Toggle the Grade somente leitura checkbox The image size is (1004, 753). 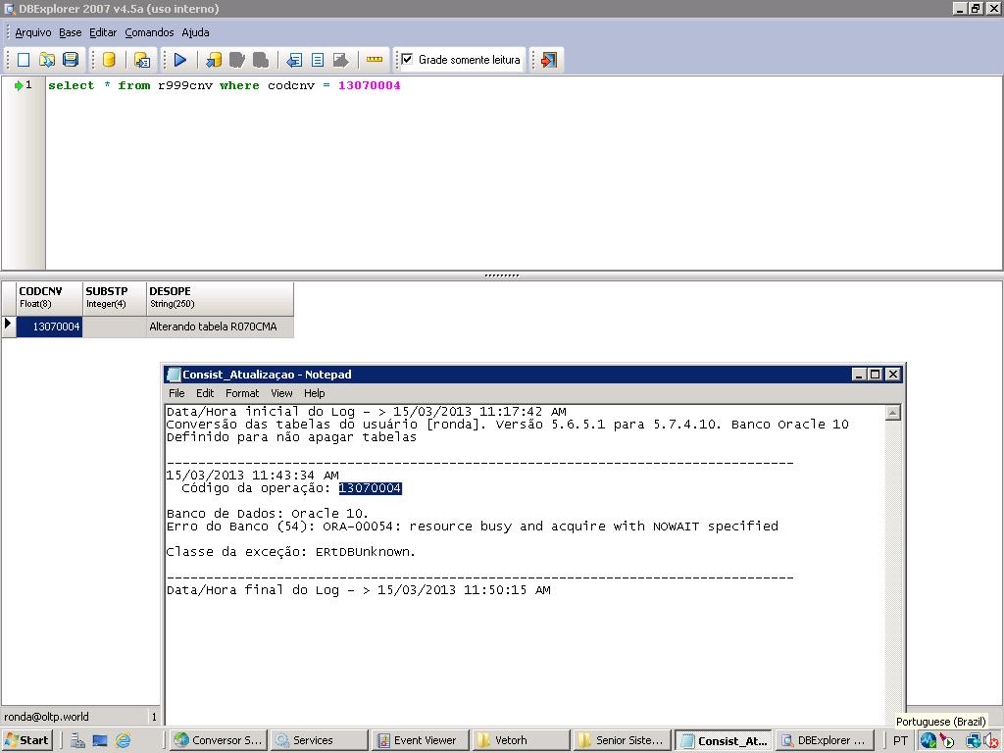(408, 60)
